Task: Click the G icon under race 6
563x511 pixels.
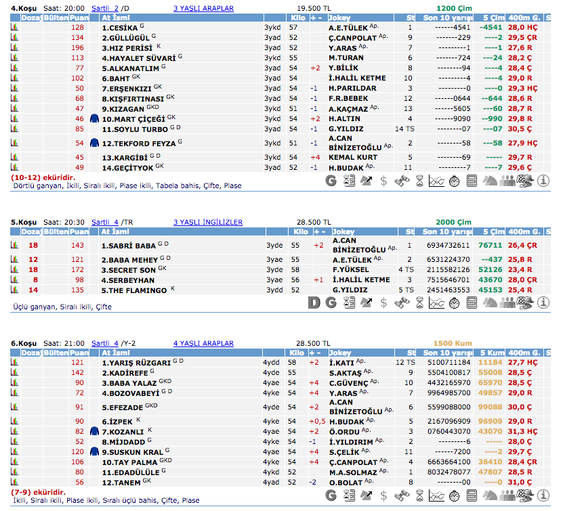Action: [331, 495]
